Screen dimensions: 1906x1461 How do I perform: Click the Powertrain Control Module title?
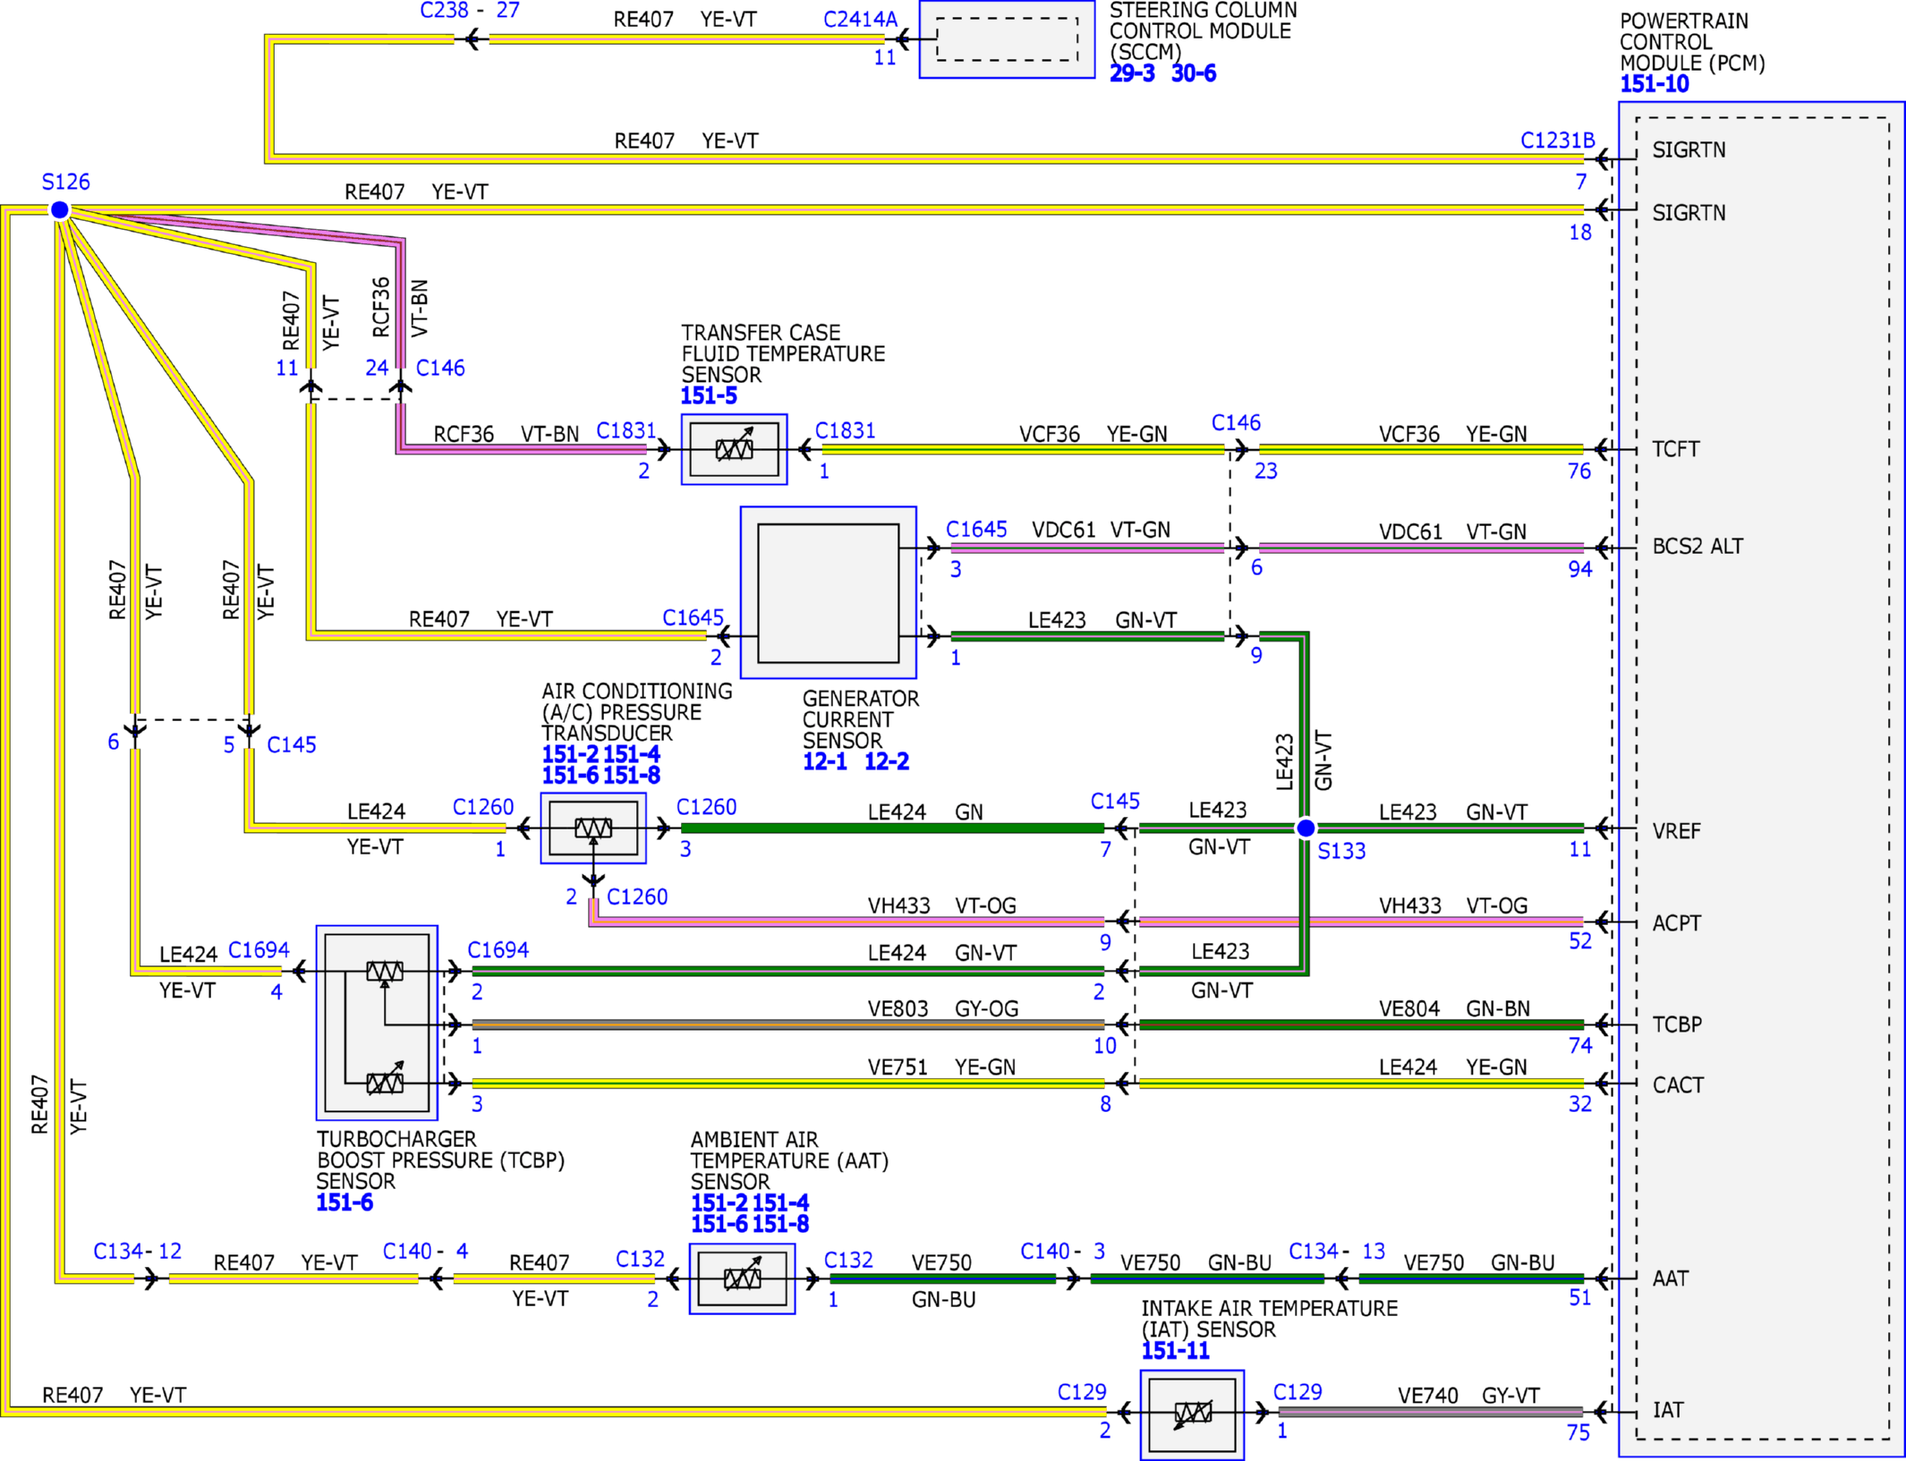(x=1692, y=42)
